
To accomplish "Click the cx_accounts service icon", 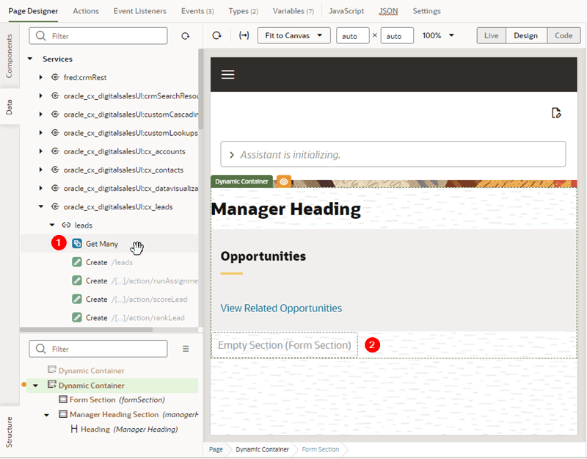I will click(x=55, y=151).
